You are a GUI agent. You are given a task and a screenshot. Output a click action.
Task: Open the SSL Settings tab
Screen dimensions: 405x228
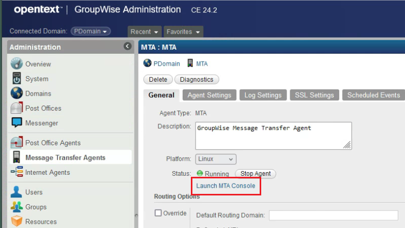(x=314, y=95)
